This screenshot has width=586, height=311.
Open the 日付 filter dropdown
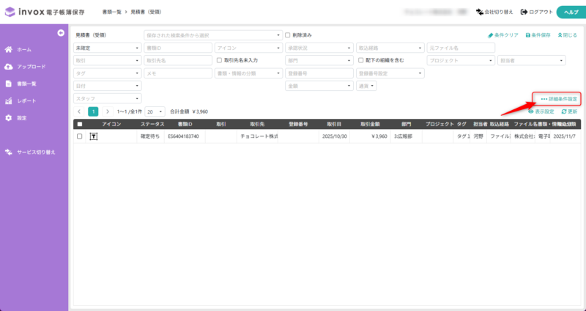click(x=108, y=86)
